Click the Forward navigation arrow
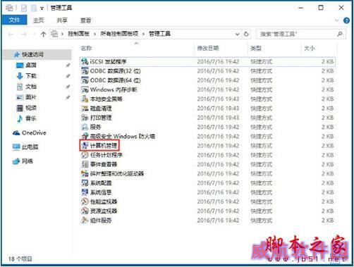Image resolution: width=354 pixels, height=267 pixels. pyautogui.click(x=24, y=35)
